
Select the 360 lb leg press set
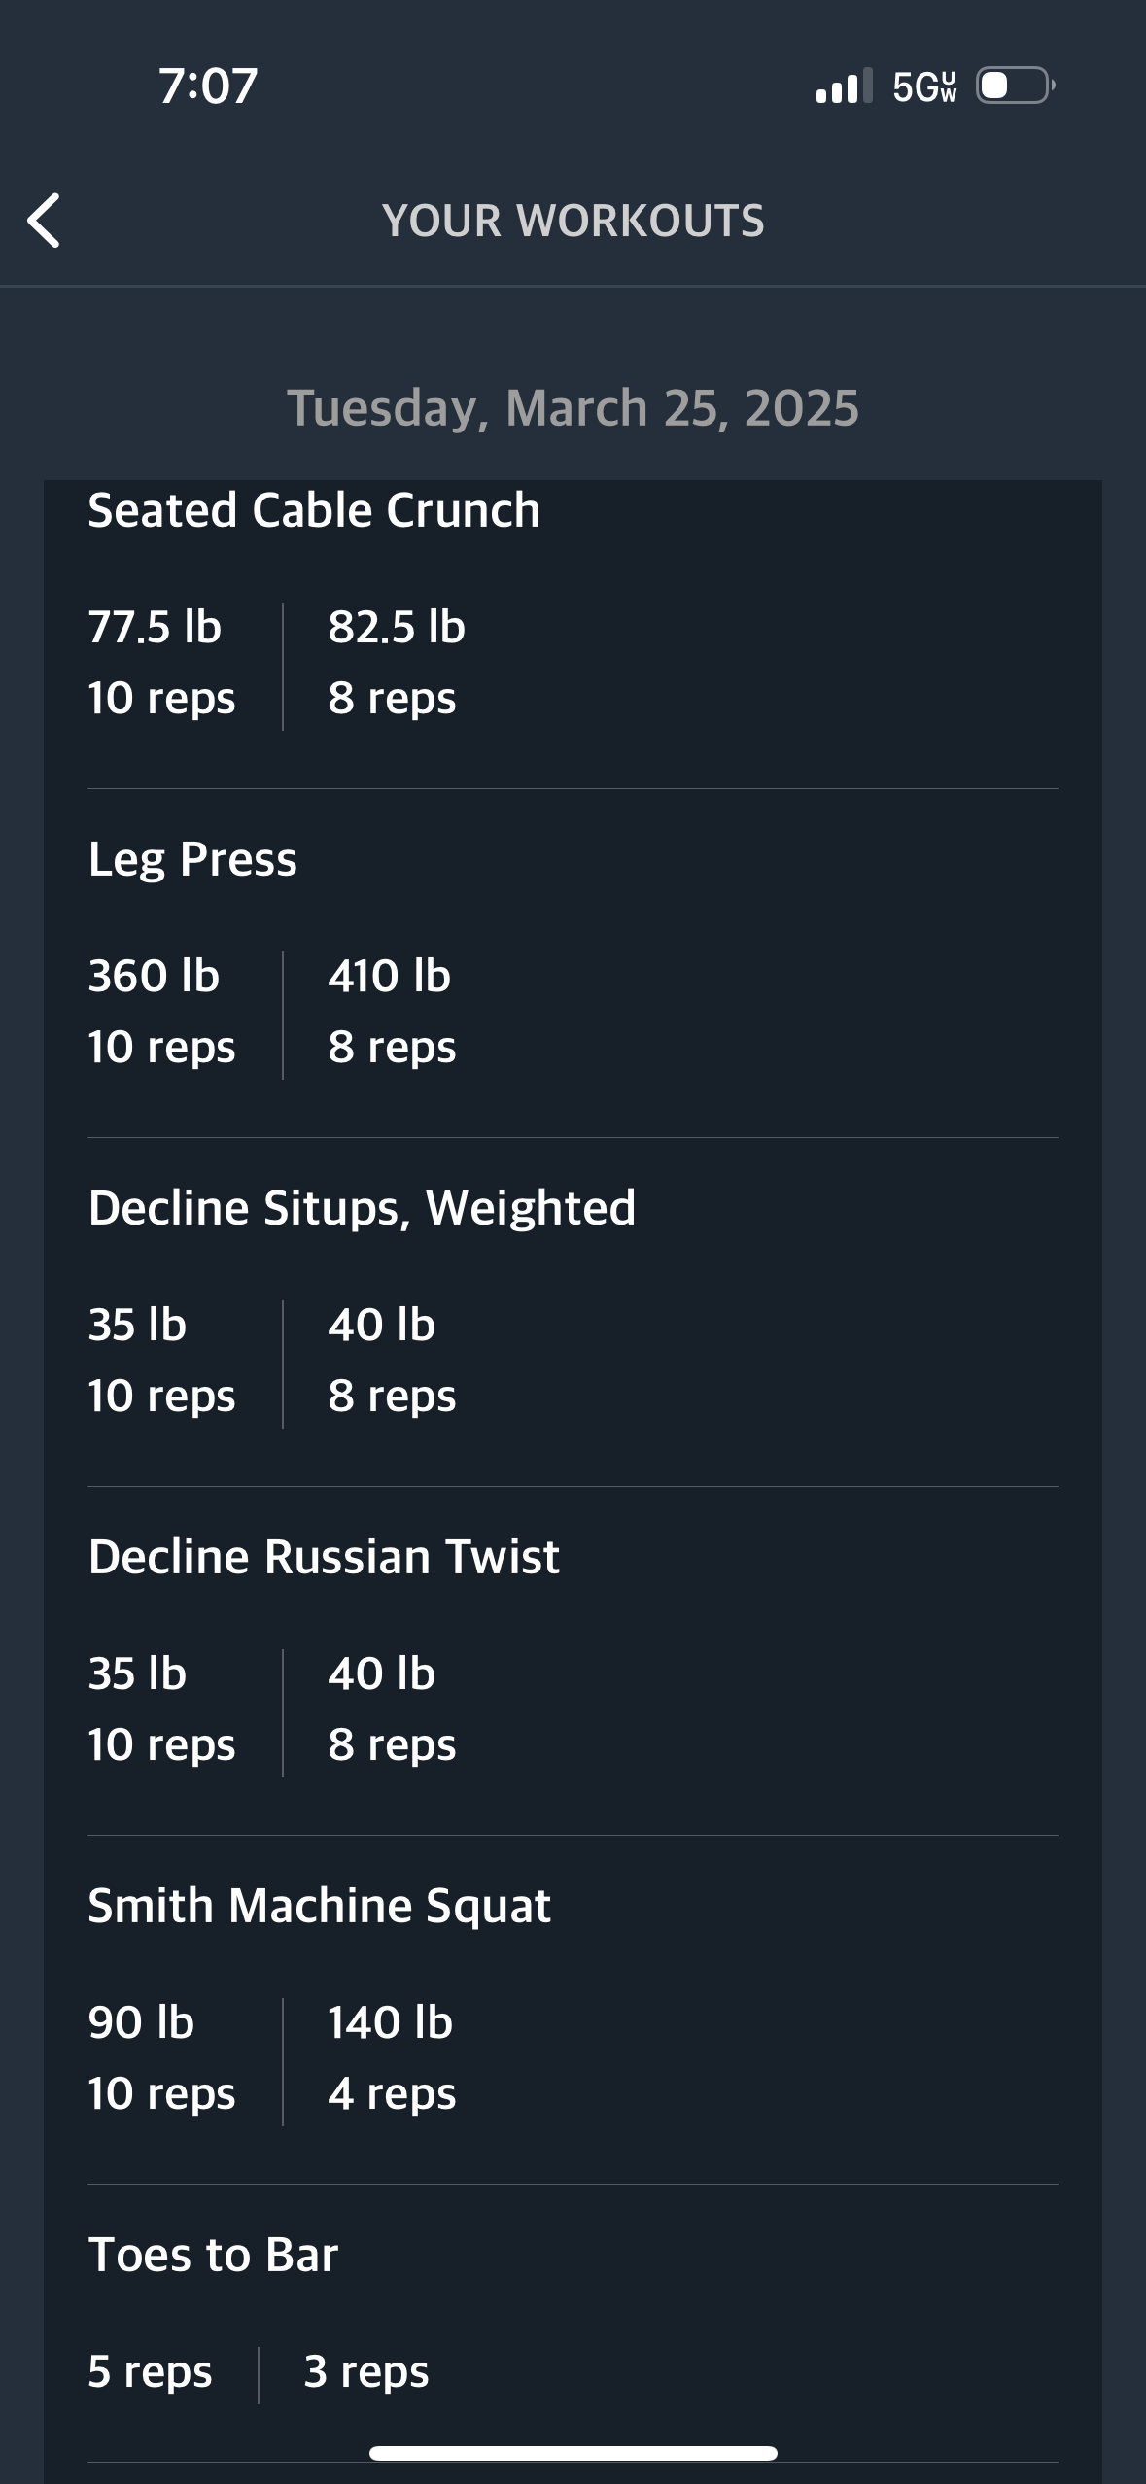[161, 1012]
